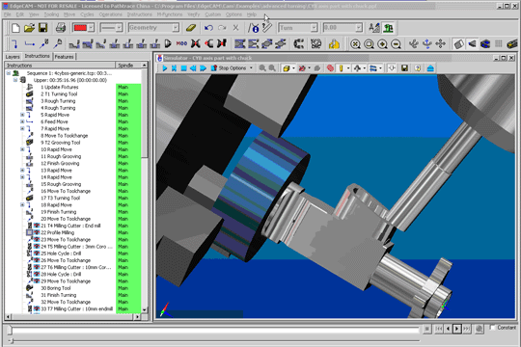The width and height of the screenshot is (521, 347).
Task: Save the part with floppy disk icon
Action: click(x=42, y=28)
